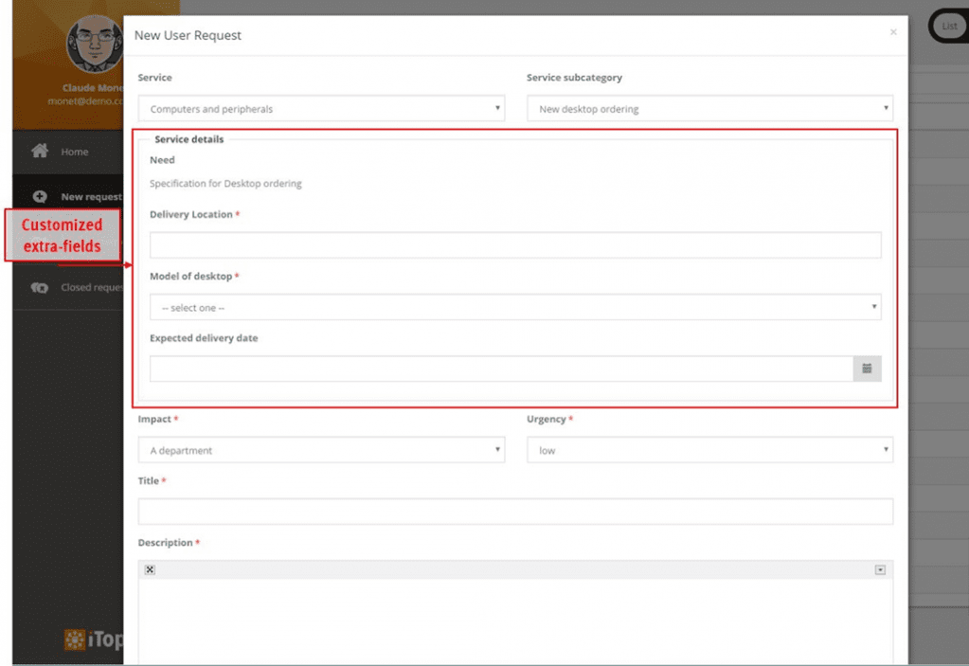Open the Urgency dropdown
The width and height of the screenshot is (969, 666).
[x=709, y=449]
